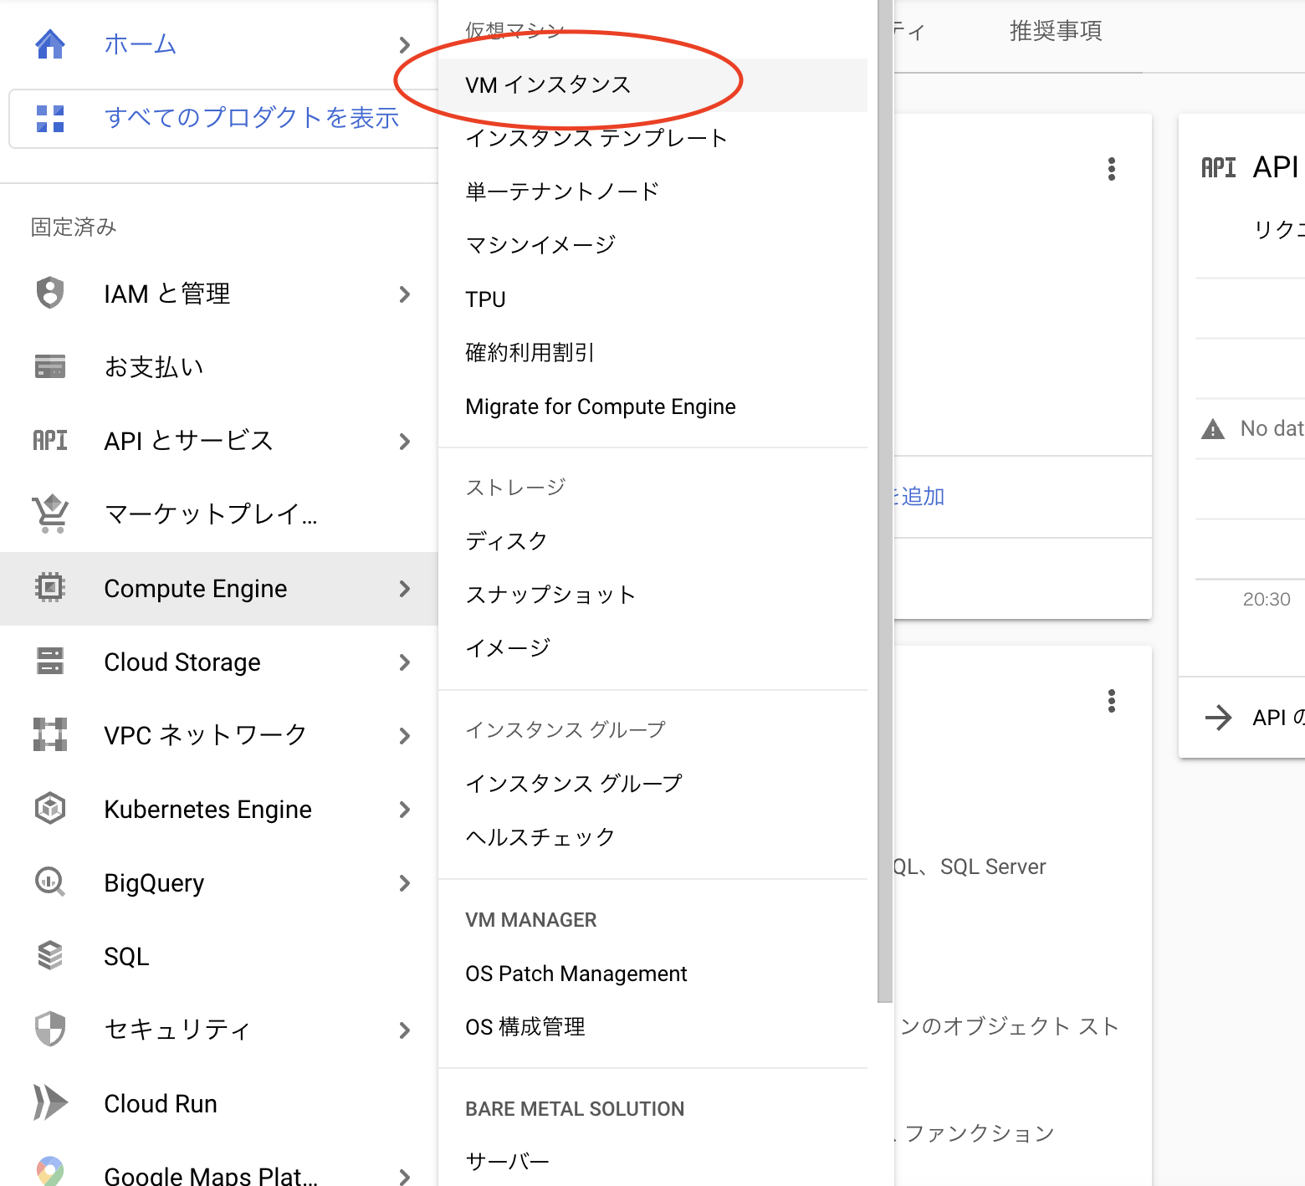Screen dimensions: 1305x1186
Task: Select イメージ menu item
Action: pos(652,647)
